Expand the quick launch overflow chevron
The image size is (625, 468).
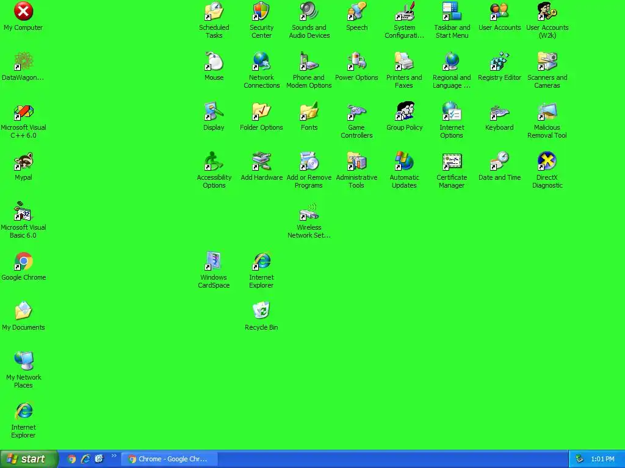tap(114, 456)
